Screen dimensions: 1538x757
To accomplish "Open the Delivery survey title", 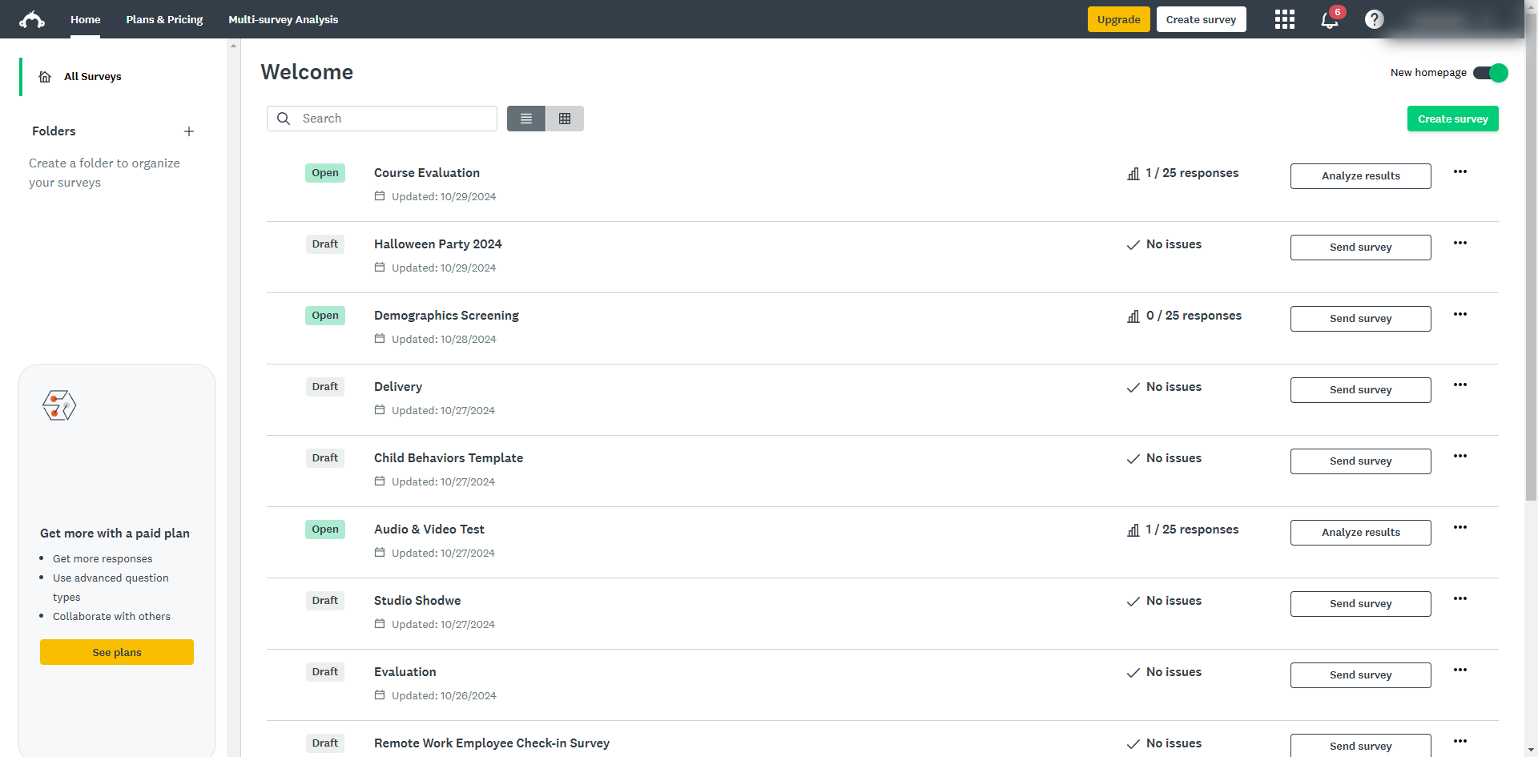I will pos(398,387).
